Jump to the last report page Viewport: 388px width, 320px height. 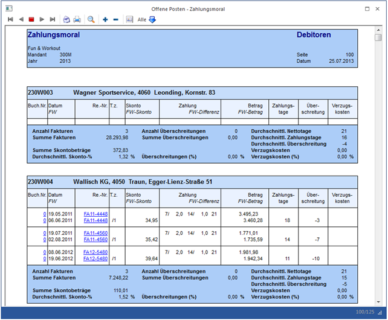[x=53, y=19]
